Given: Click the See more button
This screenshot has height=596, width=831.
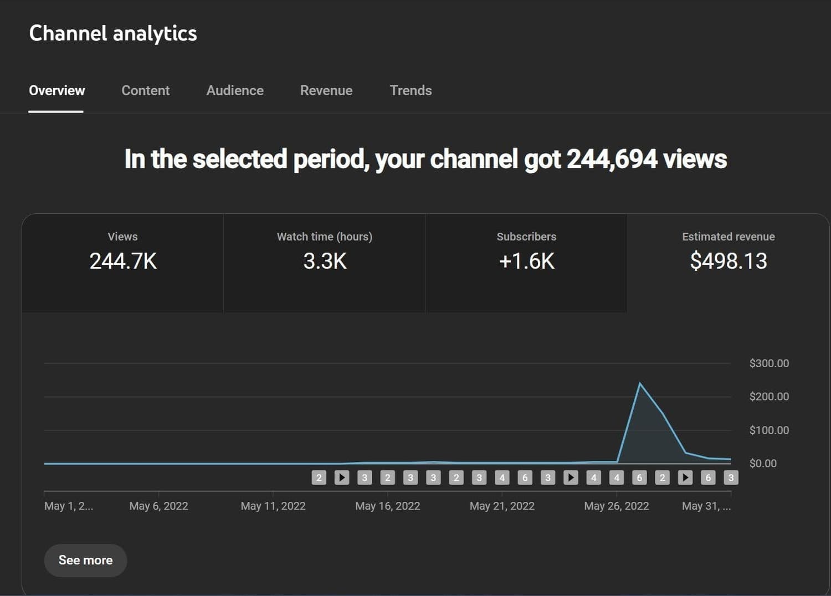Looking at the screenshot, I should pyautogui.click(x=85, y=560).
